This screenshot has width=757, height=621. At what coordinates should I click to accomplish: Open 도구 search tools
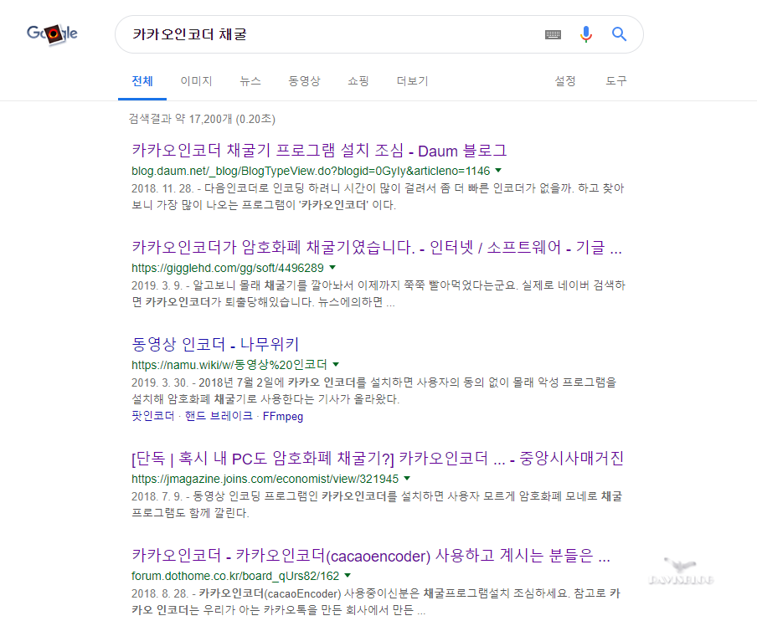(616, 81)
